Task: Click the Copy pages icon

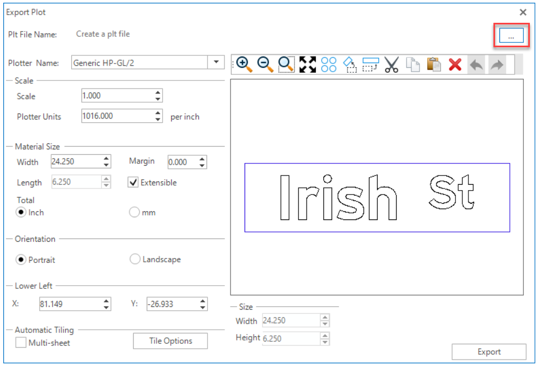Action: click(413, 64)
